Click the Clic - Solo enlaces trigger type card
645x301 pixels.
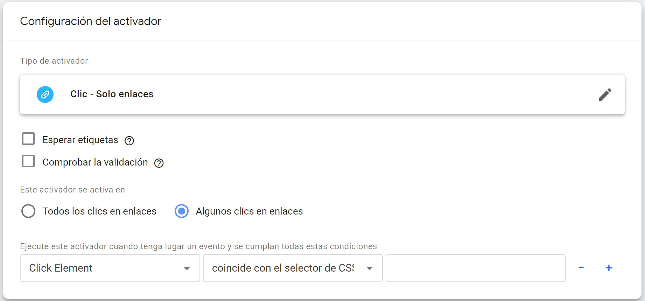[322, 94]
